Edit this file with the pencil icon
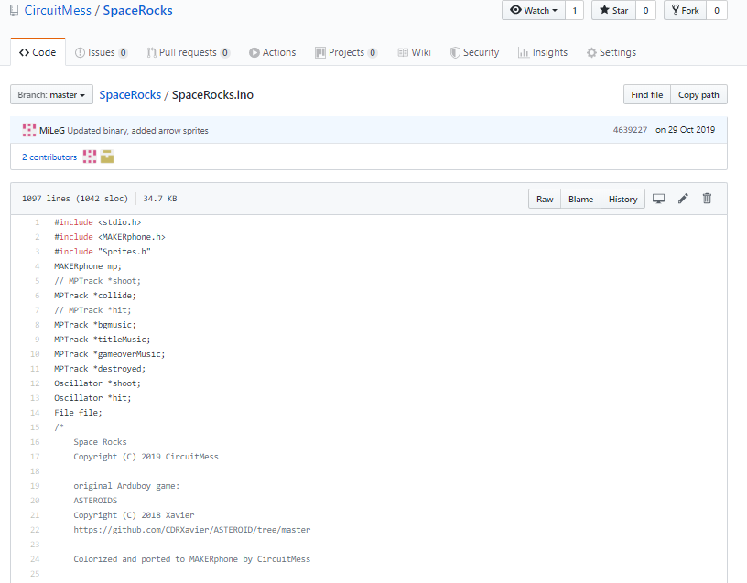The height and width of the screenshot is (583, 747). (x=683, y=199)
